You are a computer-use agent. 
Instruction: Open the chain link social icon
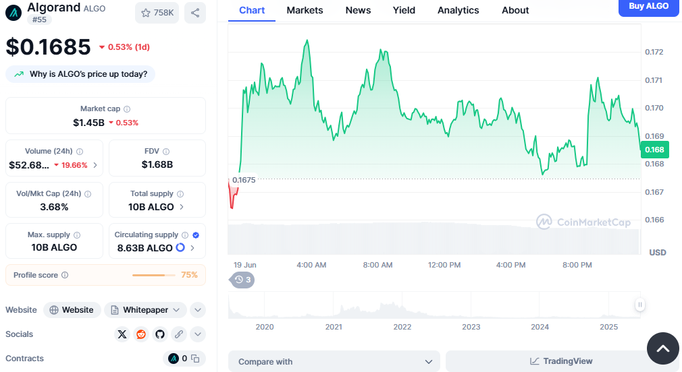(x=179, y=334)
